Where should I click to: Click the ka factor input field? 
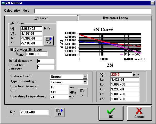point(125,80)
